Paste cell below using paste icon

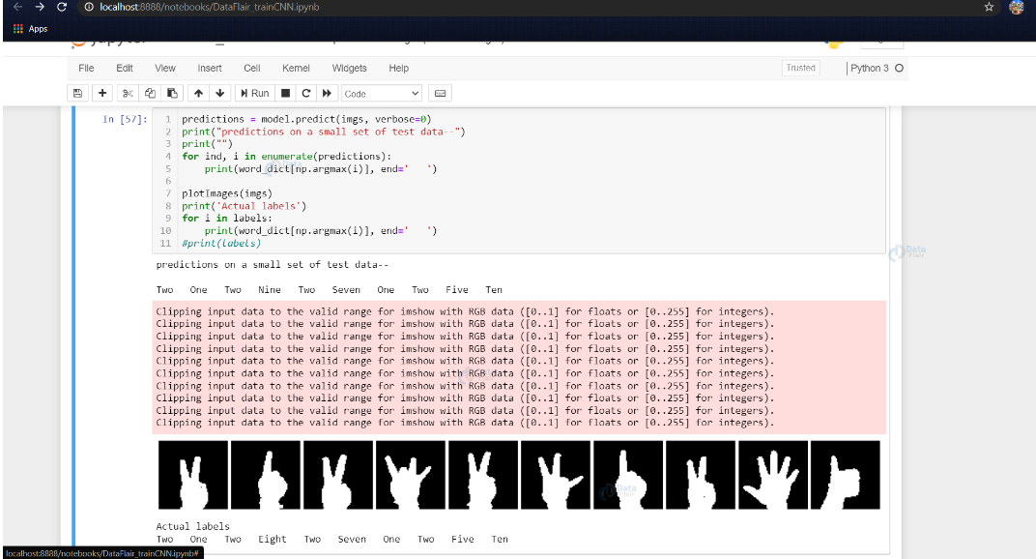point(173,93)
